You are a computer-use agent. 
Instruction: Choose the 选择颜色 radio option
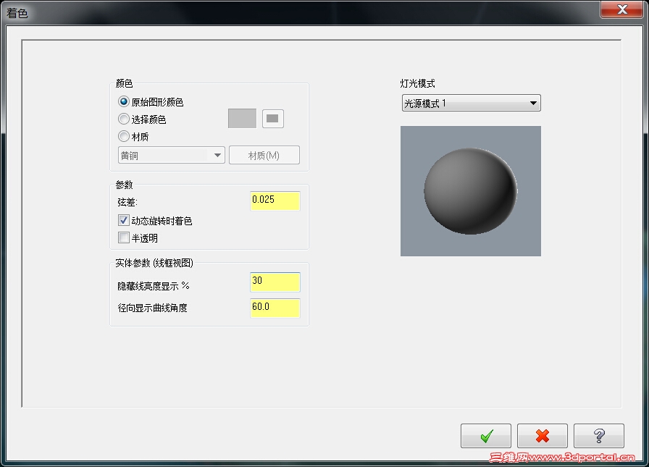(123, 119)
